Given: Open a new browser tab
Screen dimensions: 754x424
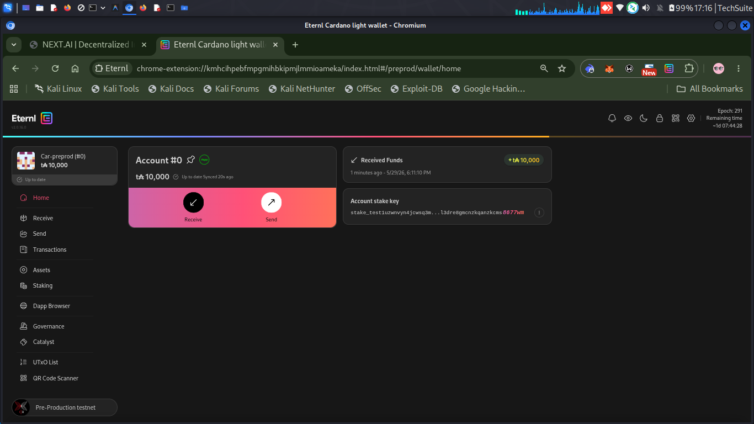Looking at the screenshot, I should (x=295, y=45).
